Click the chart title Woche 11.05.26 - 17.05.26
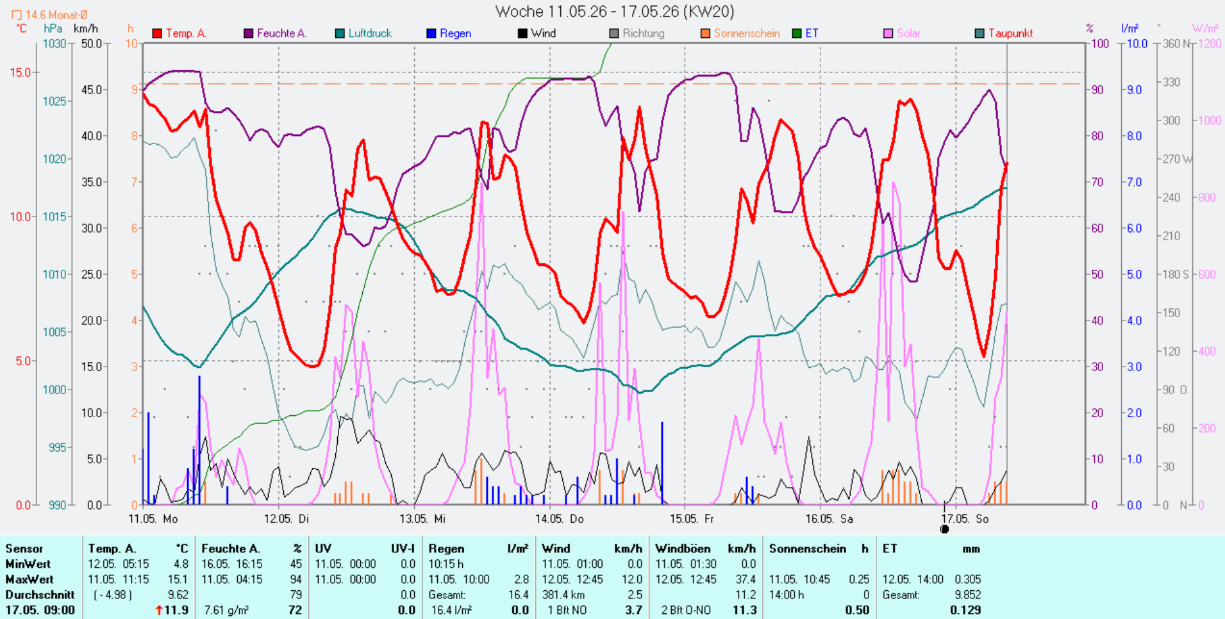 click(615, 12)
